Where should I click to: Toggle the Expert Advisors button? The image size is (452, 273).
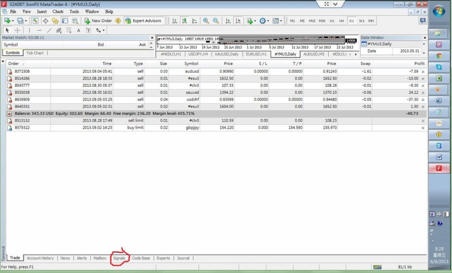143,21
